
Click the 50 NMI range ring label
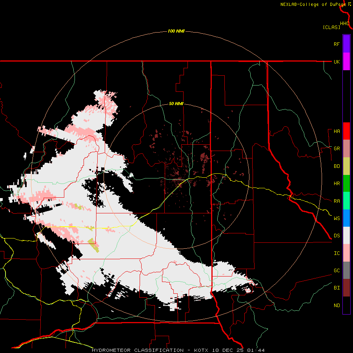click(x=176, y=104)
